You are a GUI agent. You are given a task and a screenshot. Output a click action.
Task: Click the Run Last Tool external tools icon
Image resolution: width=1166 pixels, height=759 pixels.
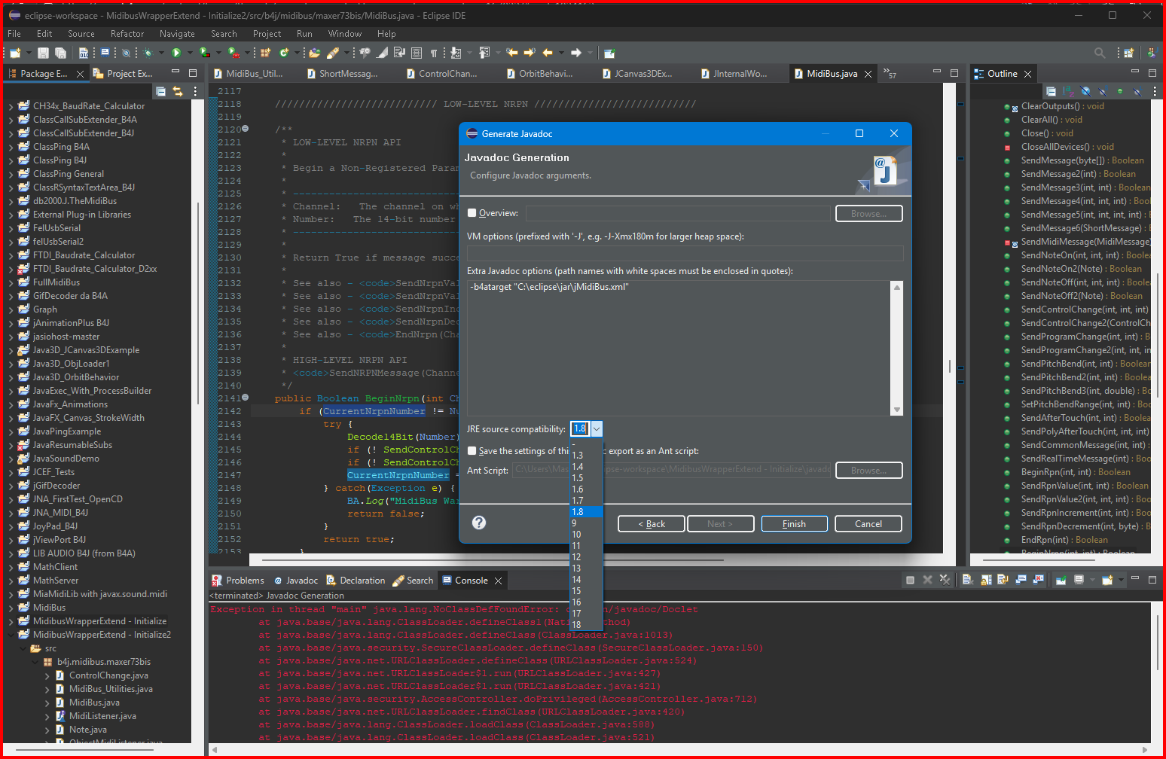click(234, 53)
